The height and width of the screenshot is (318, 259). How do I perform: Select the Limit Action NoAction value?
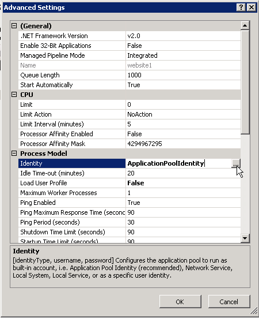pos(183,114)
